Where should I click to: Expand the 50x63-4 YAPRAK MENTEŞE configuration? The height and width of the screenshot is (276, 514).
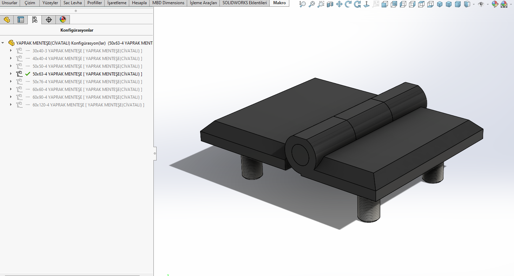coord(11,74)
